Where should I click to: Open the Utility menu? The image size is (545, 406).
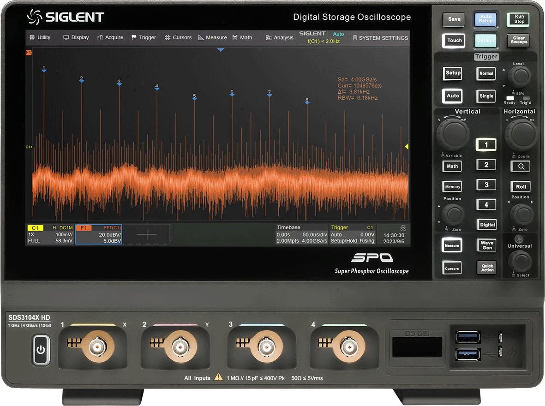tap(40, 37)
